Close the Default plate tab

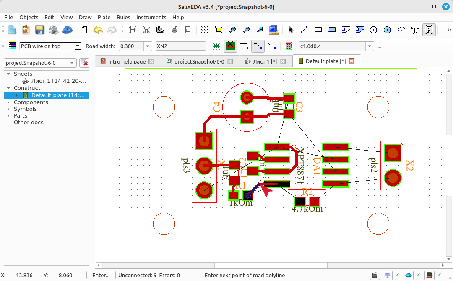[351, 61]
